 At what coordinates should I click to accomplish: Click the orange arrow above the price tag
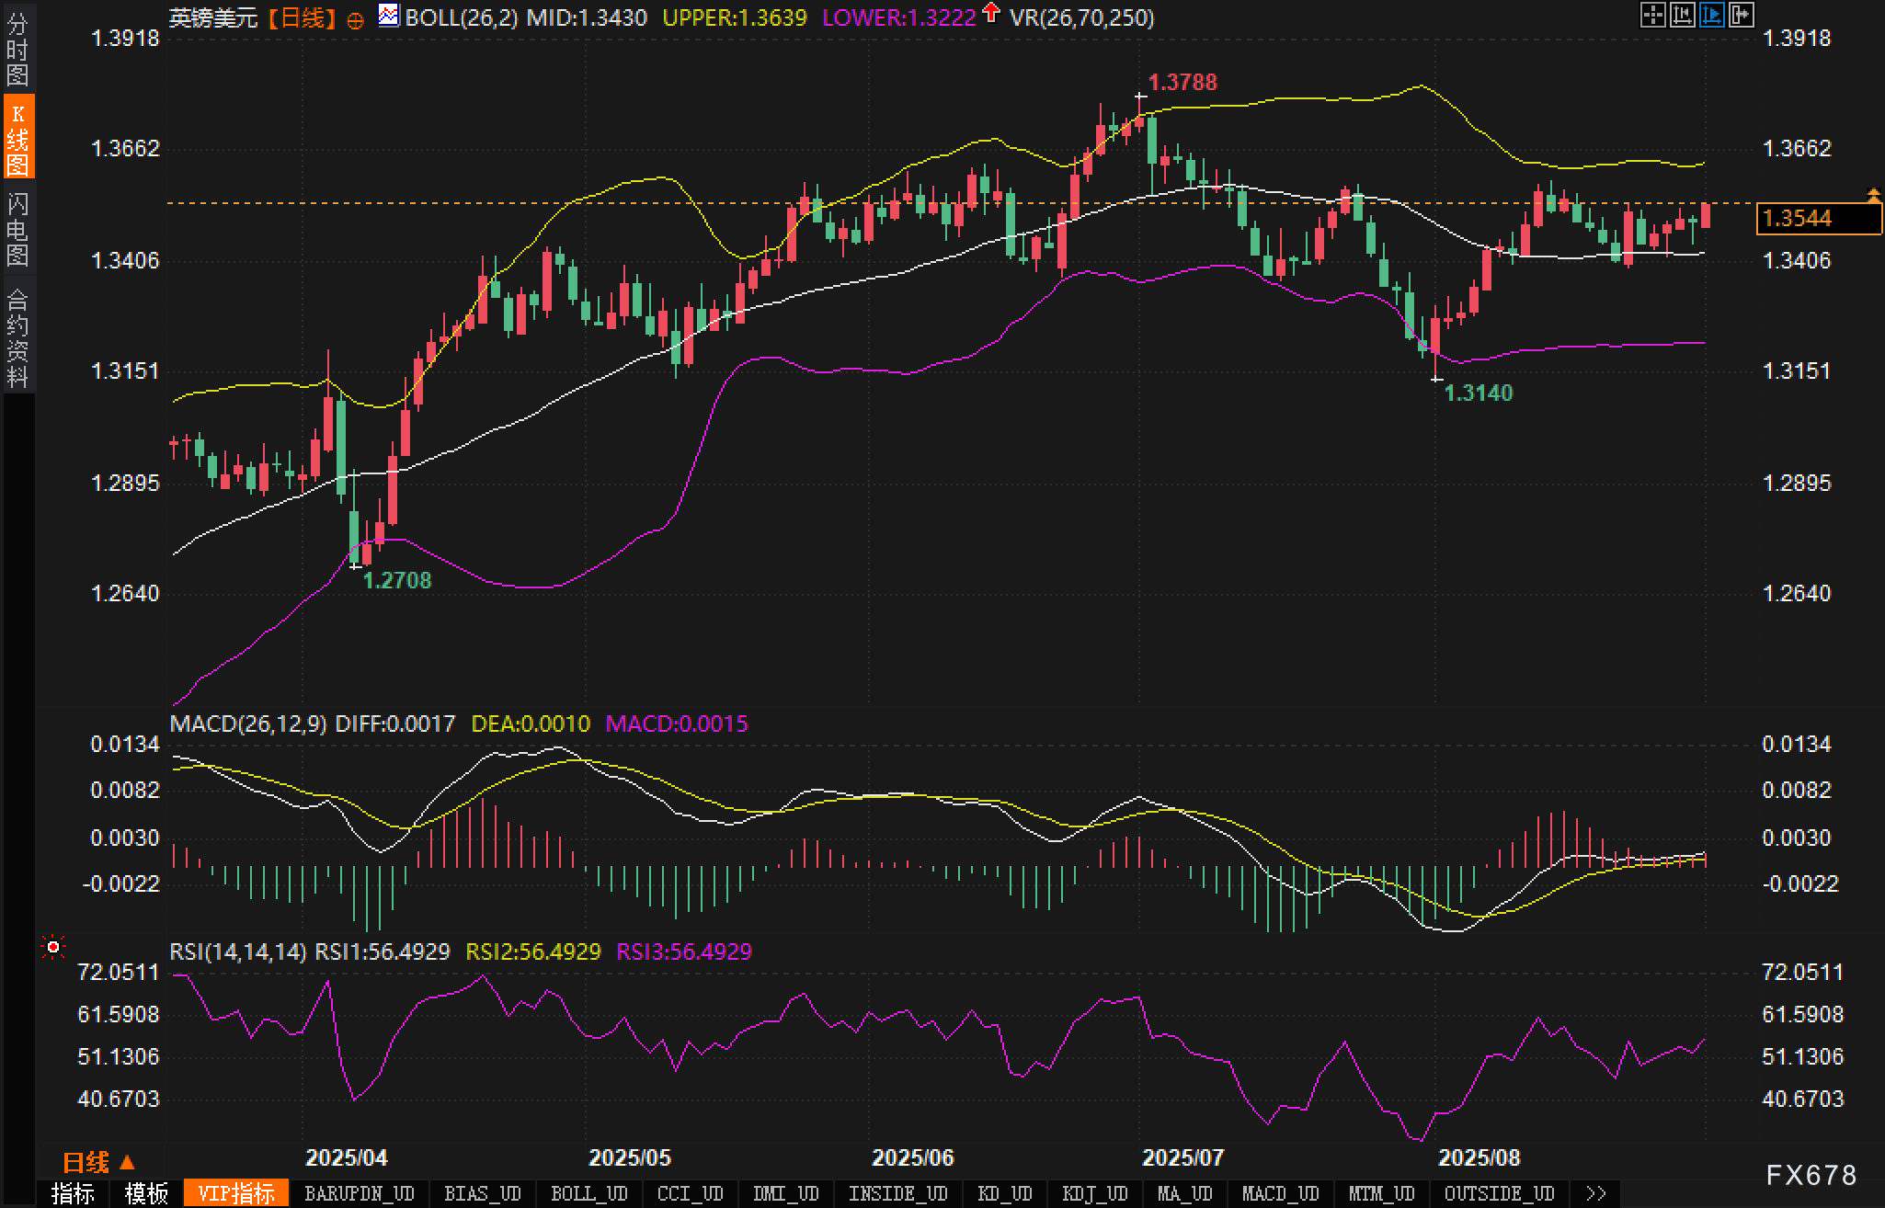(x=1873, y=194)
